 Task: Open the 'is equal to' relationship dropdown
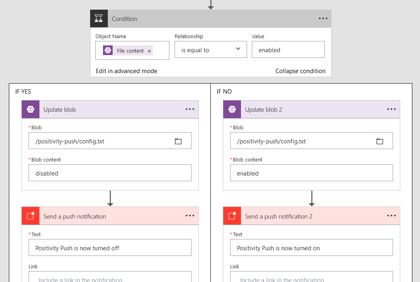click(210, 49)
